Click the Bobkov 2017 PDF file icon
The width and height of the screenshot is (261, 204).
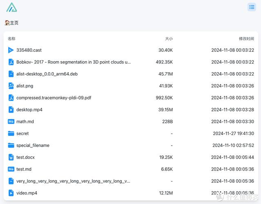11,62
